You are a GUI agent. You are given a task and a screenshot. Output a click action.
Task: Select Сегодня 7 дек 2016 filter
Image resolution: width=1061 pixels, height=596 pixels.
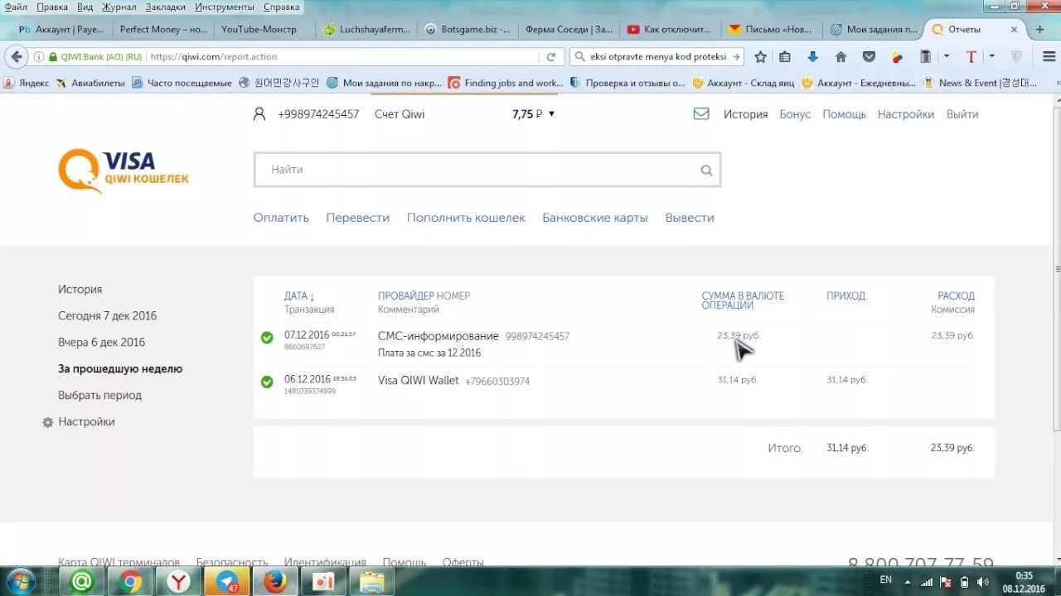(107, 316)
